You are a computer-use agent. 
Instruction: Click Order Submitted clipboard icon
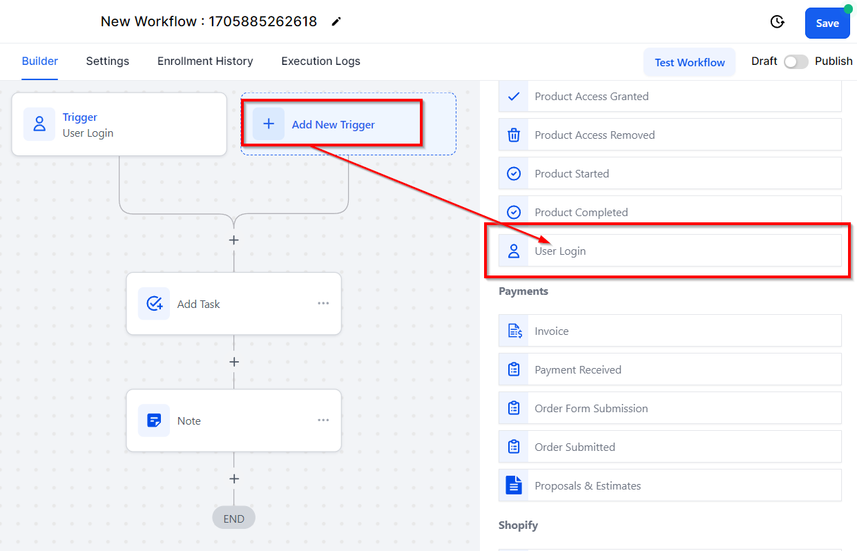pyautogui.click(x=514, y=447)
